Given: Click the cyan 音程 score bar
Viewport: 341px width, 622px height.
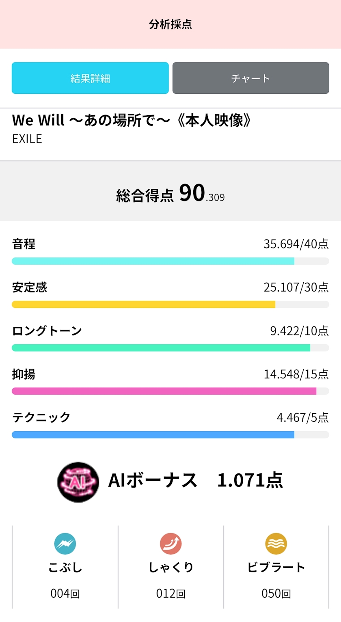Looking at the screenshot, I should point(153,261).
